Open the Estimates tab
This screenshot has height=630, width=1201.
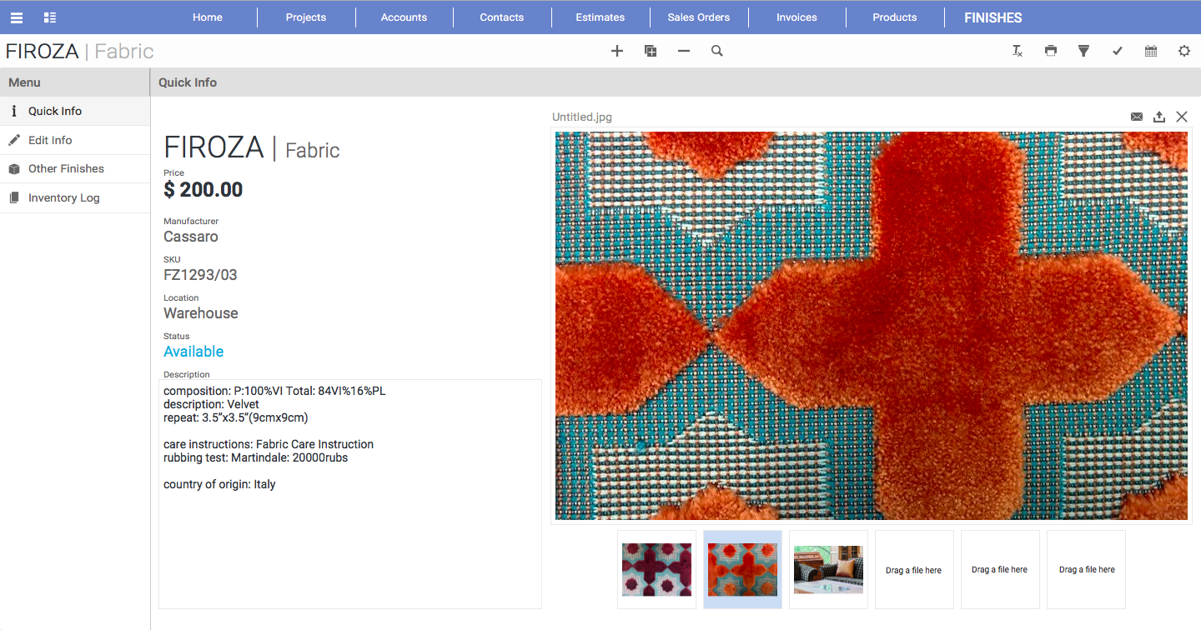coord(600,17)
